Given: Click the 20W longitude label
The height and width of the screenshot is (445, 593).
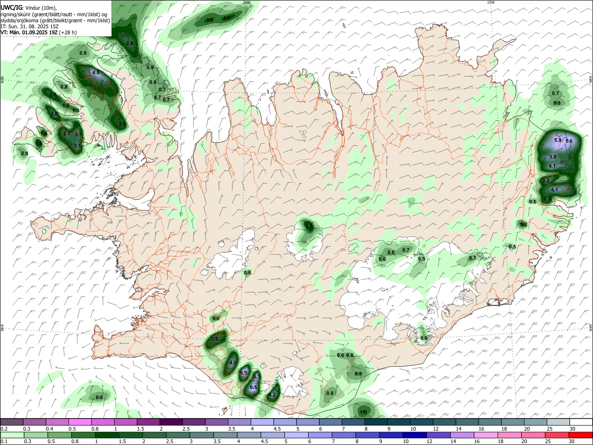Looking at the screenshot, I should click(246, 2).
